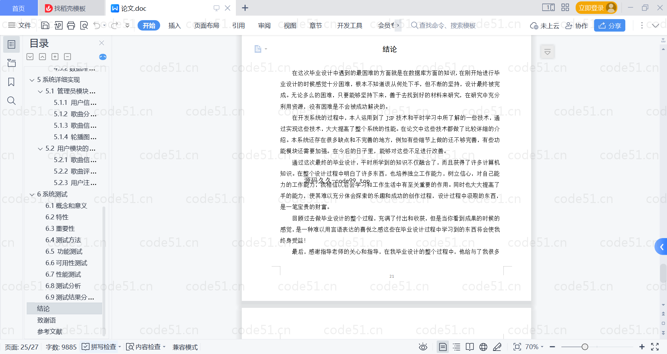Select the 页面布局 ribbon tab

[x=206, y=25]
